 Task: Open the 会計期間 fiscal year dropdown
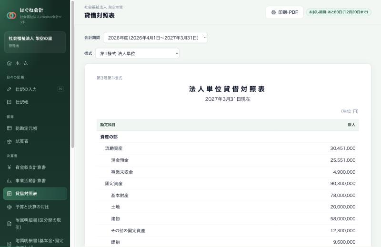(x=155, y=38)
